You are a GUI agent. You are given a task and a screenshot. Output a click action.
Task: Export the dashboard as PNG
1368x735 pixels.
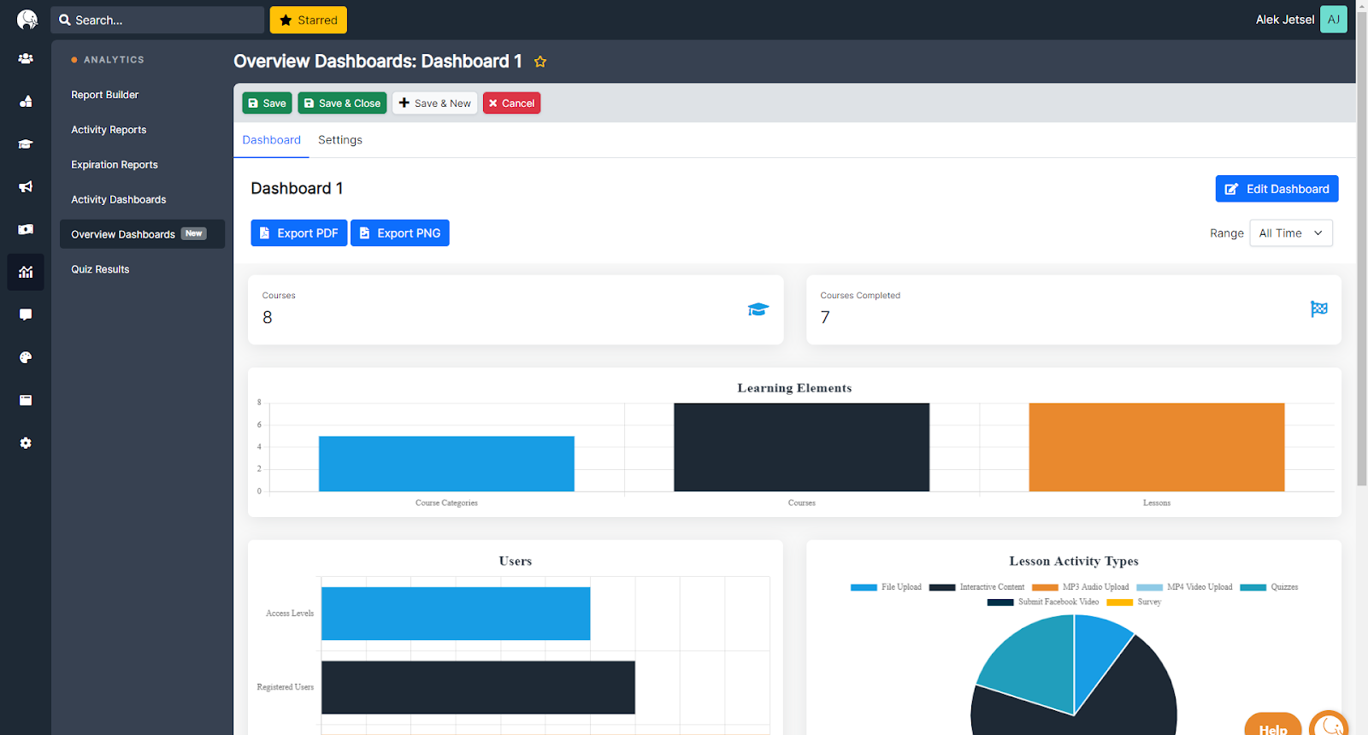pos(400,233)
